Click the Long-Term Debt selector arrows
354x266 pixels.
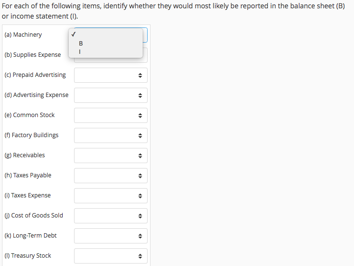coord(140,236)
